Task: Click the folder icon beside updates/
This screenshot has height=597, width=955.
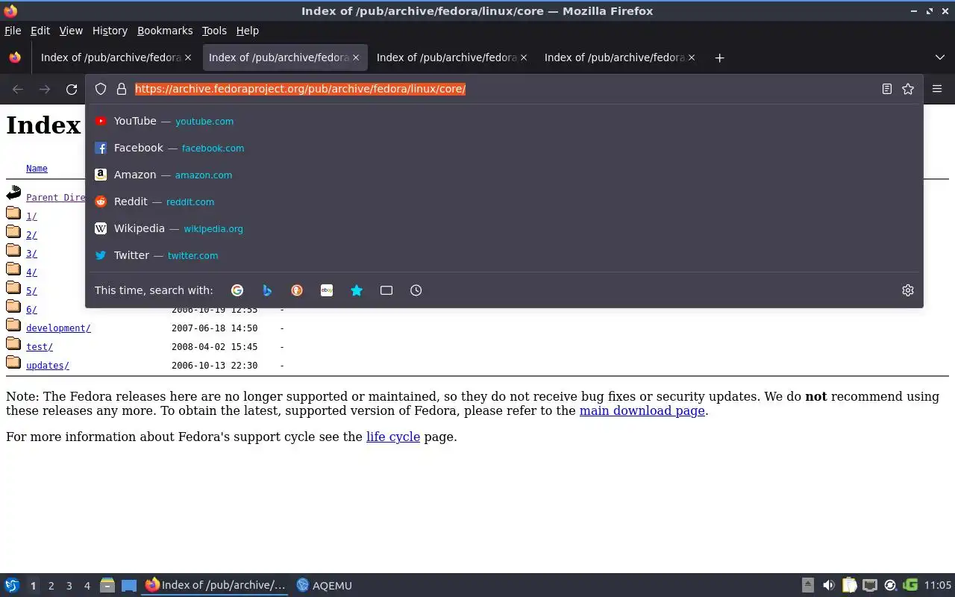Action: tap(13, 362)
